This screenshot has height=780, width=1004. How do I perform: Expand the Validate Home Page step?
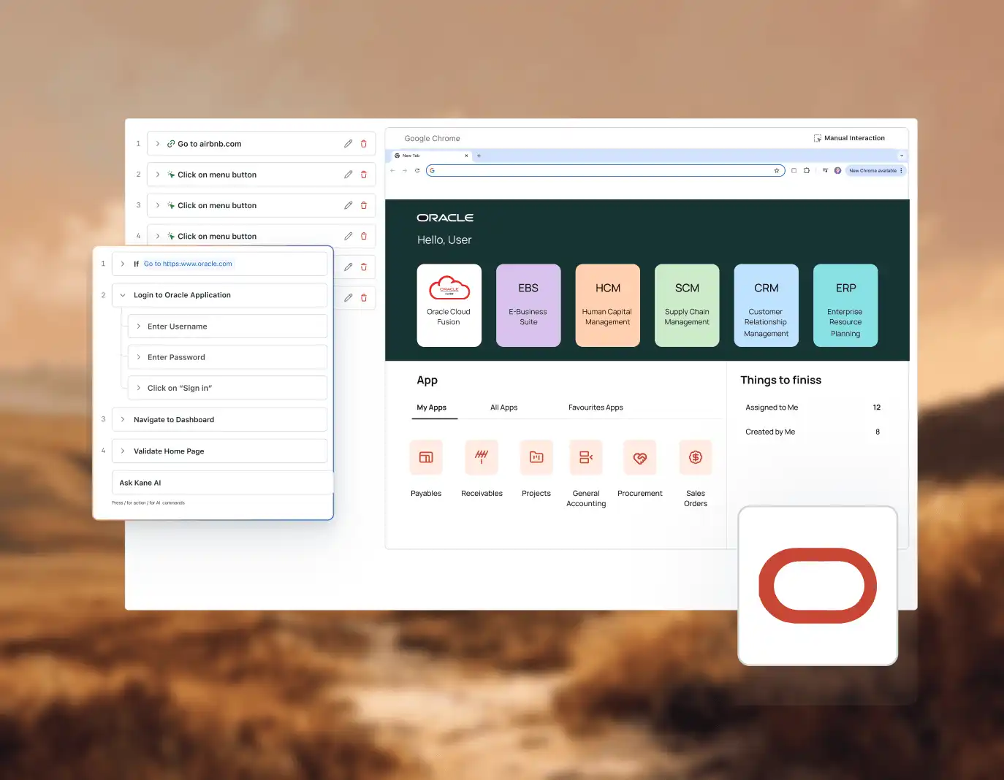[x=123, y=451]
